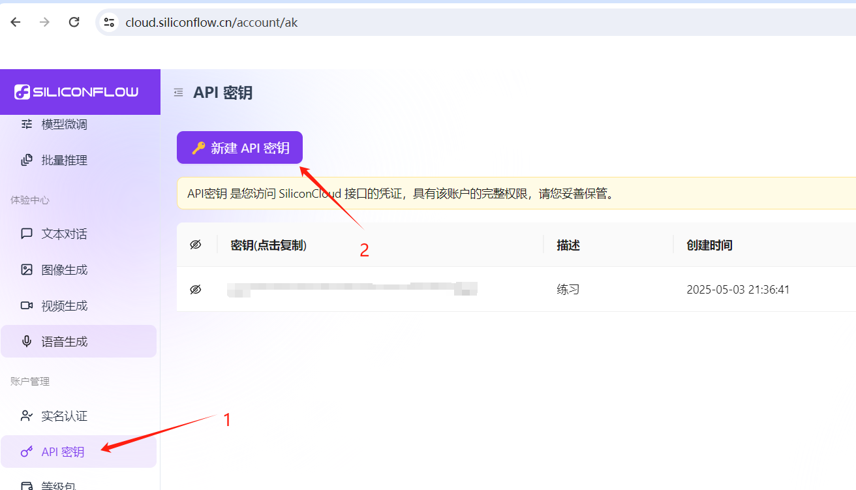Screen dimensions: 856x490
Task: Reload the page with the refresh icon
Action: (x=74, y=22)
